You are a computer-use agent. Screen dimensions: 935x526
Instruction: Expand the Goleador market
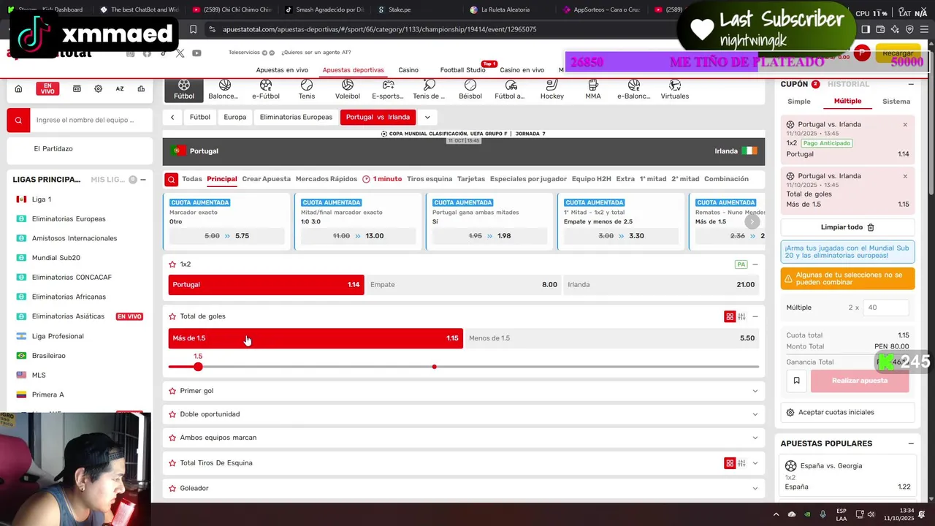pos(755,488)
